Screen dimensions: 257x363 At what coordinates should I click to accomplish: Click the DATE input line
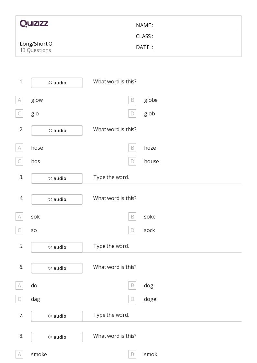point(196,48)
